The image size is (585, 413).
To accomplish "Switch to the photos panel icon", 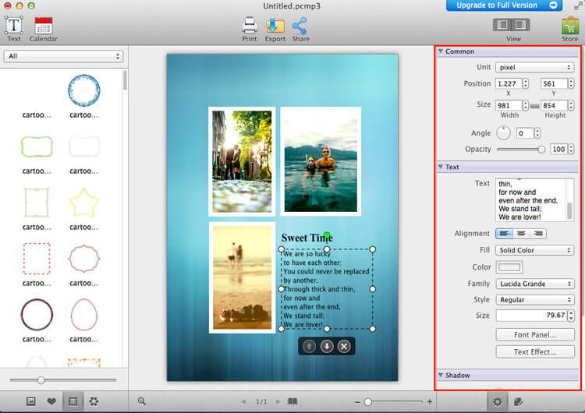I will [31, 401].
